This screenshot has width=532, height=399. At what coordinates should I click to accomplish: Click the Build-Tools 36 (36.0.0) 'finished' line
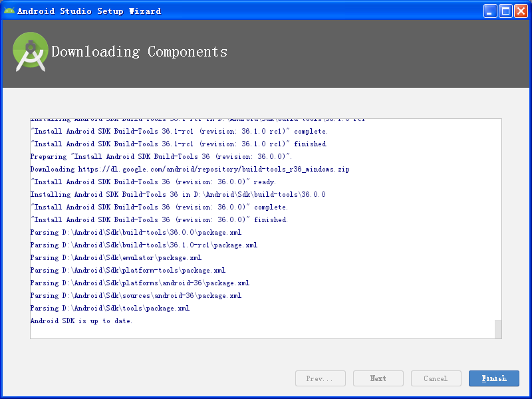(x=159, y=219)
